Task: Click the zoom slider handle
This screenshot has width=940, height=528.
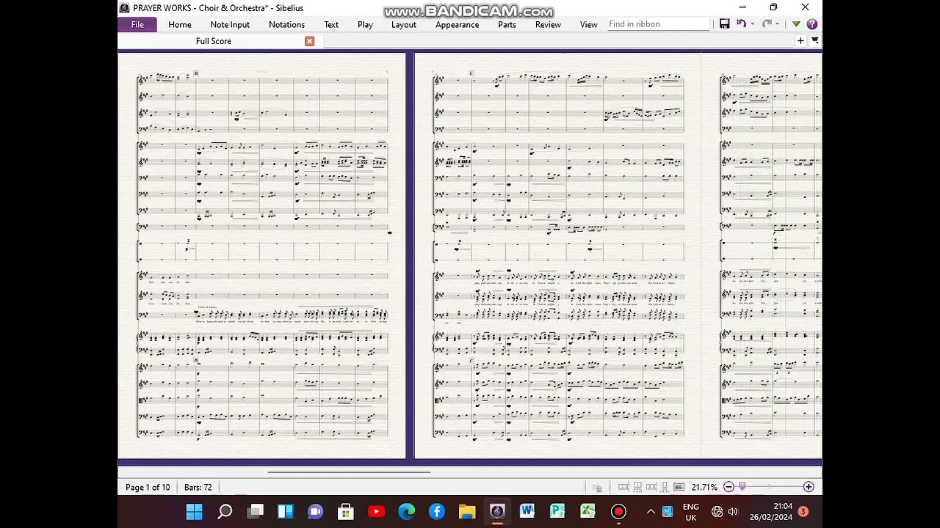Action: coord(742,486)
